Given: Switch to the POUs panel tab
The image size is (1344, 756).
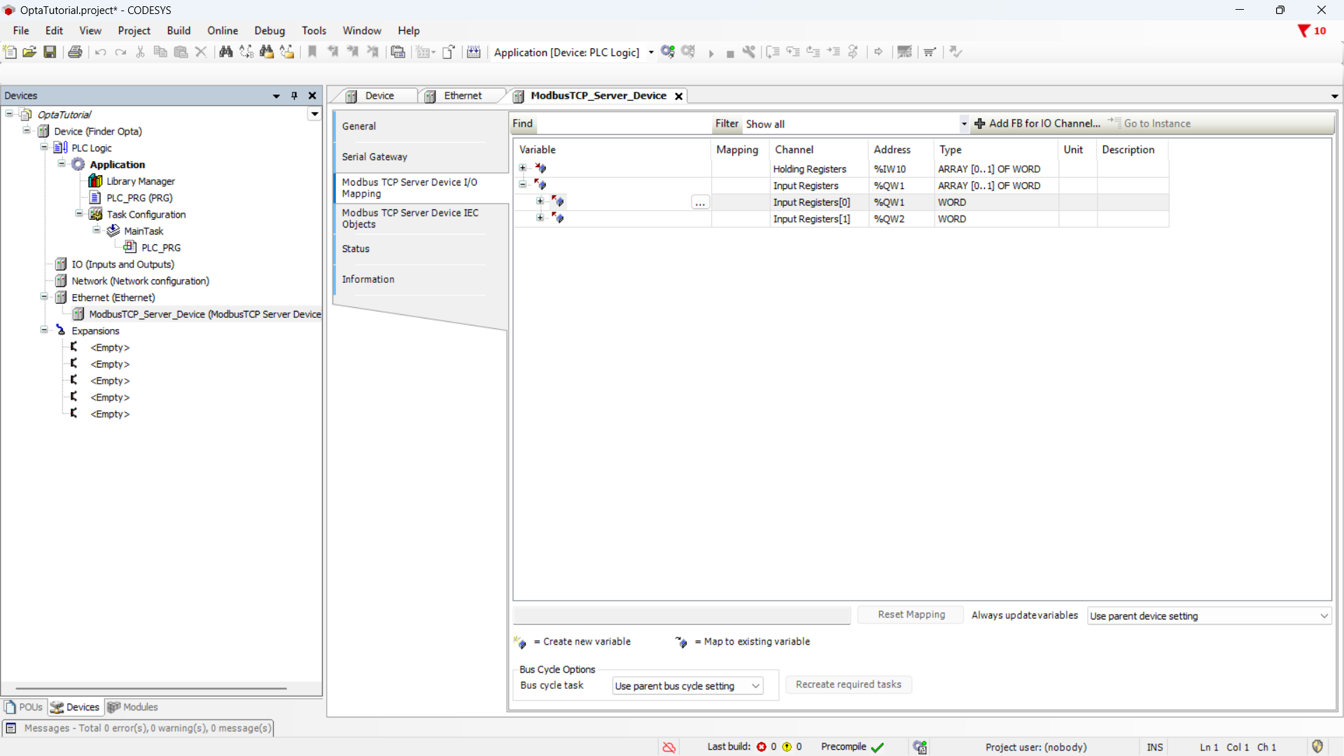Looking at the screenshot, I should point(24,707).
